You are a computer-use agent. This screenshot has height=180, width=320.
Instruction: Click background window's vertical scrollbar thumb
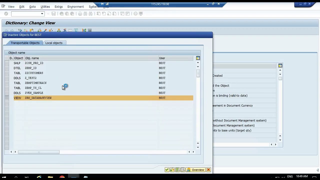click(280, 78)
